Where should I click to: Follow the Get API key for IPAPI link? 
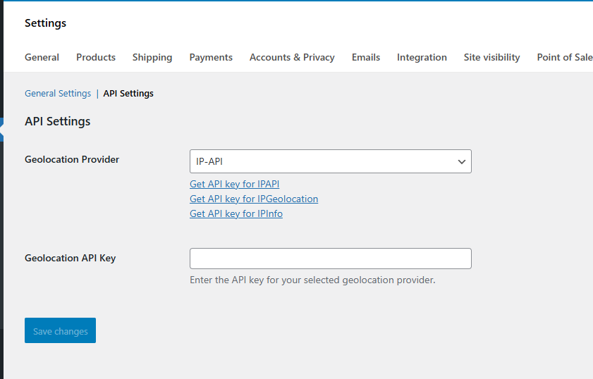tap(235, 184)
